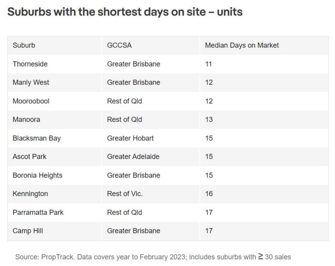
Task: Select the Blacksman Bay cell
Action: pyautogui.click(x=36, y=138)
